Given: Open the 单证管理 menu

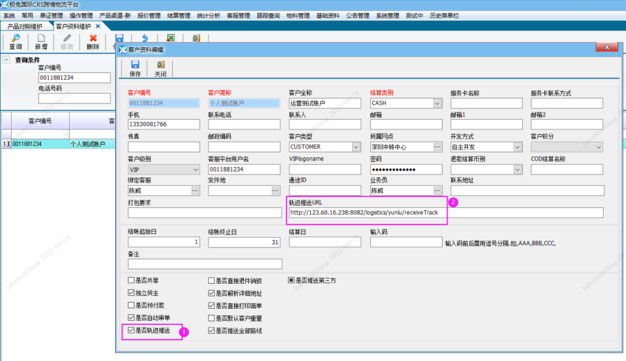Looking at the screenshot, I should (x=51, y=15).
